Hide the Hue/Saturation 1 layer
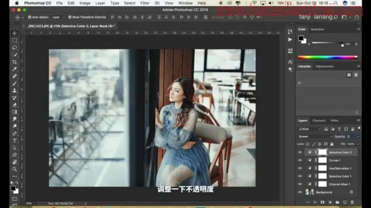The image size is (371, 208). pyautogui.click(x=300, y=168)
